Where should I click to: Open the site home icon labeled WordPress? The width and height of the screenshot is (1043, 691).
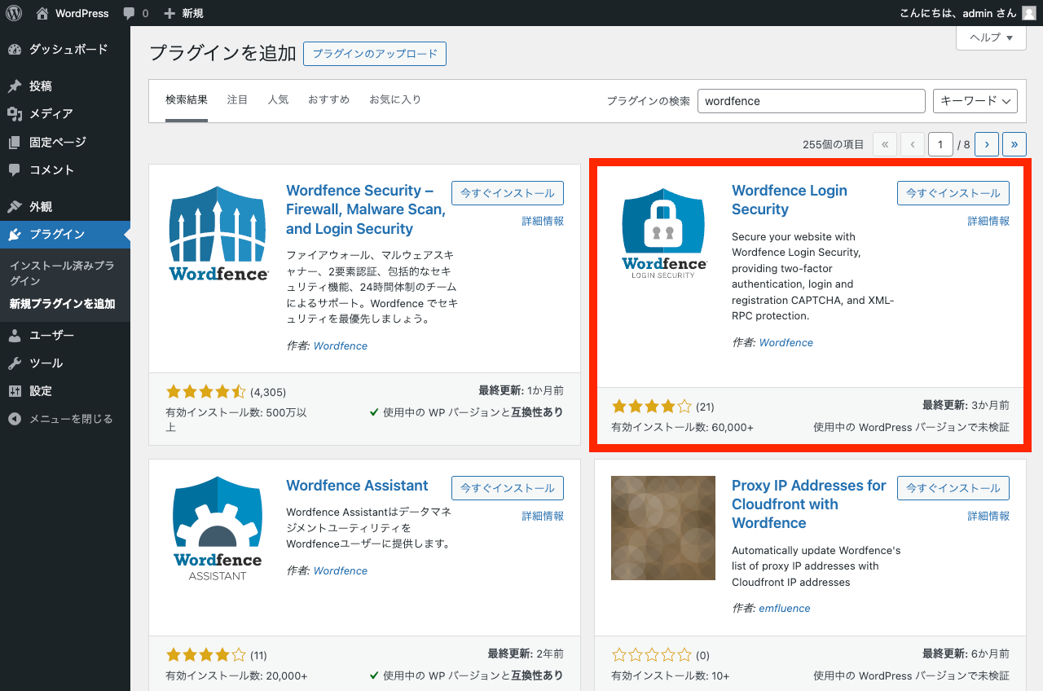pos(72,13)
